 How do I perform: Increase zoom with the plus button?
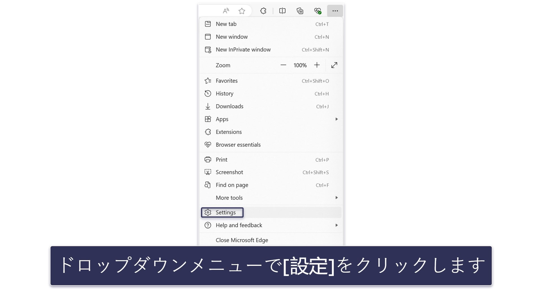317,65
